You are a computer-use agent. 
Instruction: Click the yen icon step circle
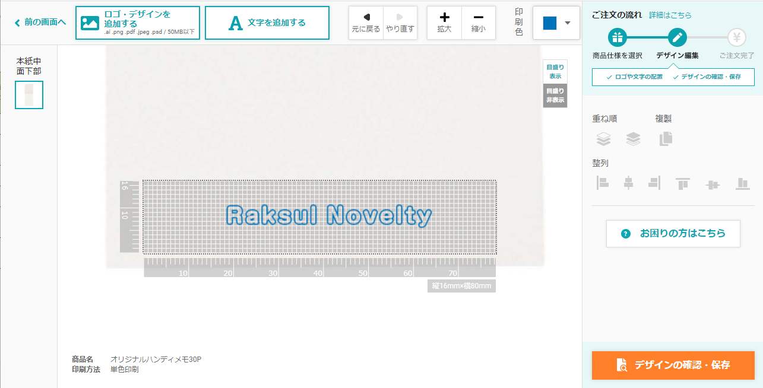click(x=737, y=38)
